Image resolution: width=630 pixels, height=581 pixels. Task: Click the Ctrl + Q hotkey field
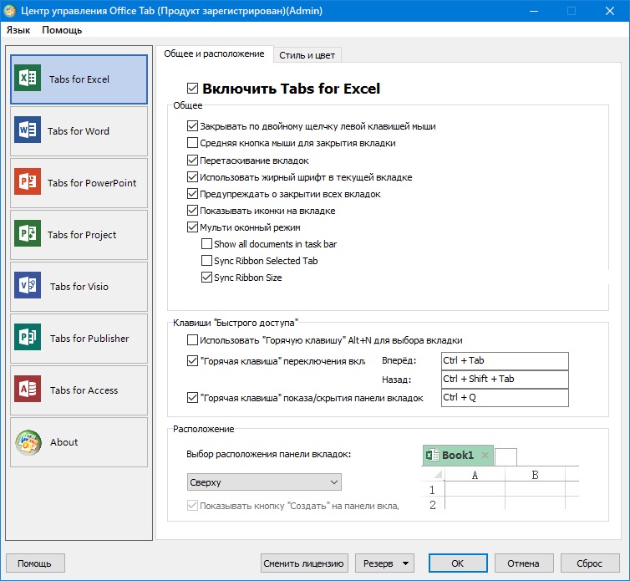(x=504, y=398)
